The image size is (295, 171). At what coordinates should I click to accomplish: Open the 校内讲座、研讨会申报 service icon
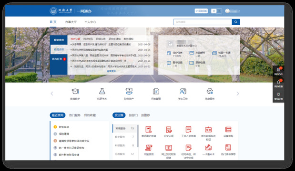[188, 148]
